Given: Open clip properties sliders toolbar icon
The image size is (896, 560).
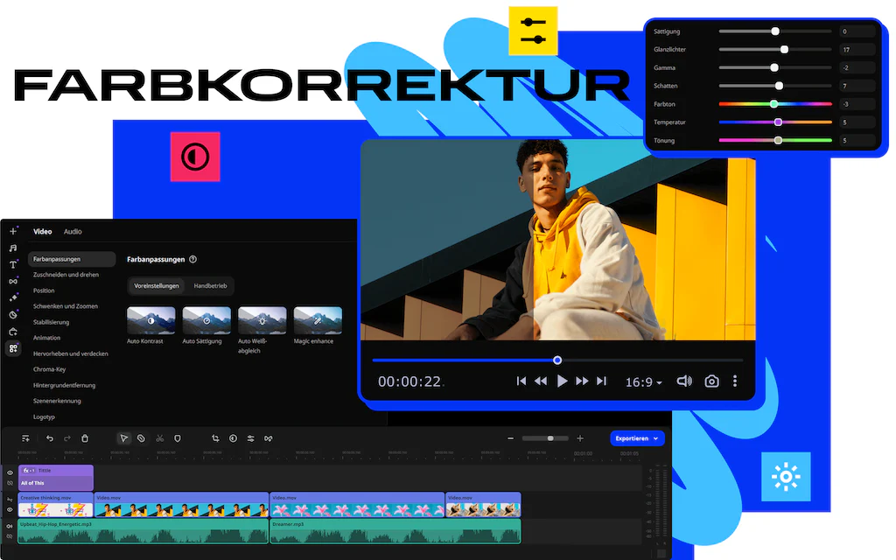Looking at the screenshot, I should pyautogui.click(x=251, y=438).
